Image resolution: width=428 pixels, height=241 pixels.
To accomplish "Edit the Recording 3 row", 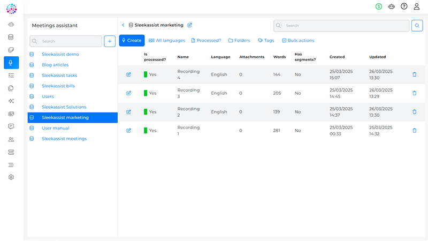I will [128, 93].
